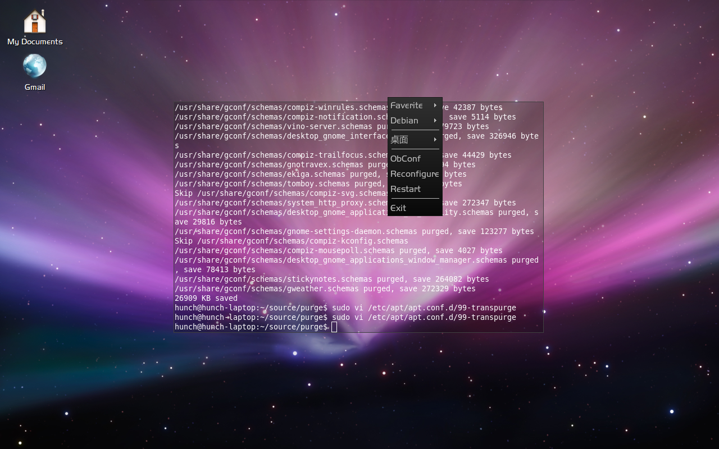
Task: Click the compiz-winrules.schemas line
Action: 339,107
